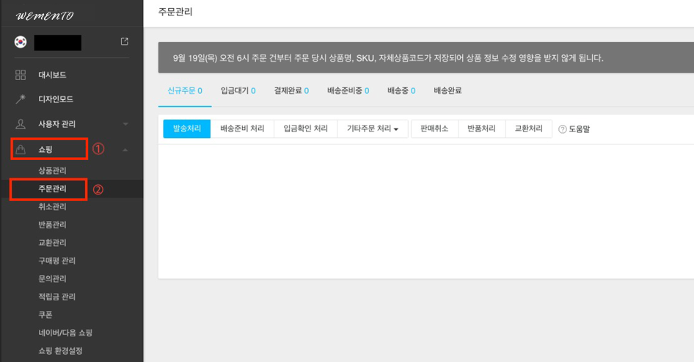Go to 취소관리
The width and height of the screenshot is (694, 362).
tap(52, 206)
